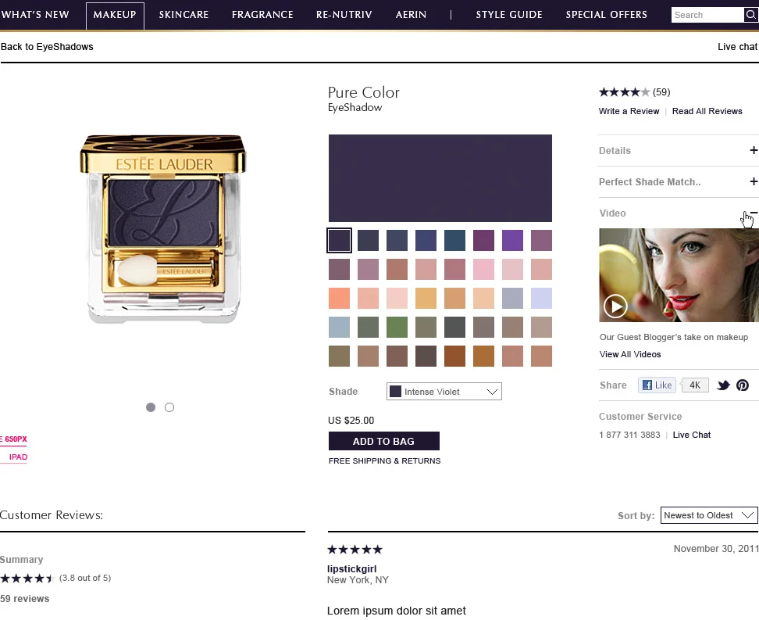Share on Pinterest icon

coord(743,385)
